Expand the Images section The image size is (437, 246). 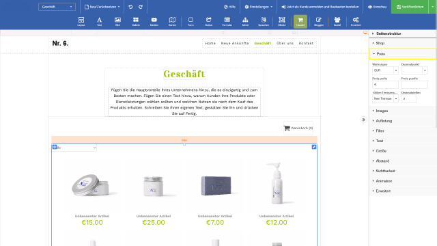402,111
